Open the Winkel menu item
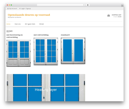The height and width of the screenshot is (109, 129). tap(42, 24)
